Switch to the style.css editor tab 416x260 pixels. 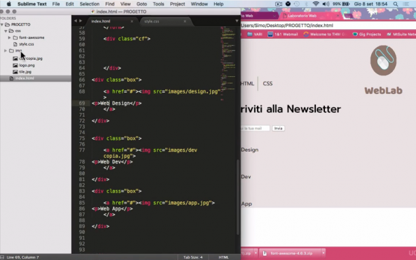pos(152,21)
